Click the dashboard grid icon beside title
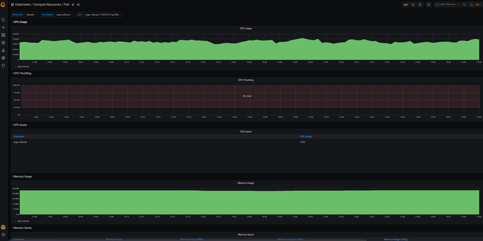 tap(12, 5)
